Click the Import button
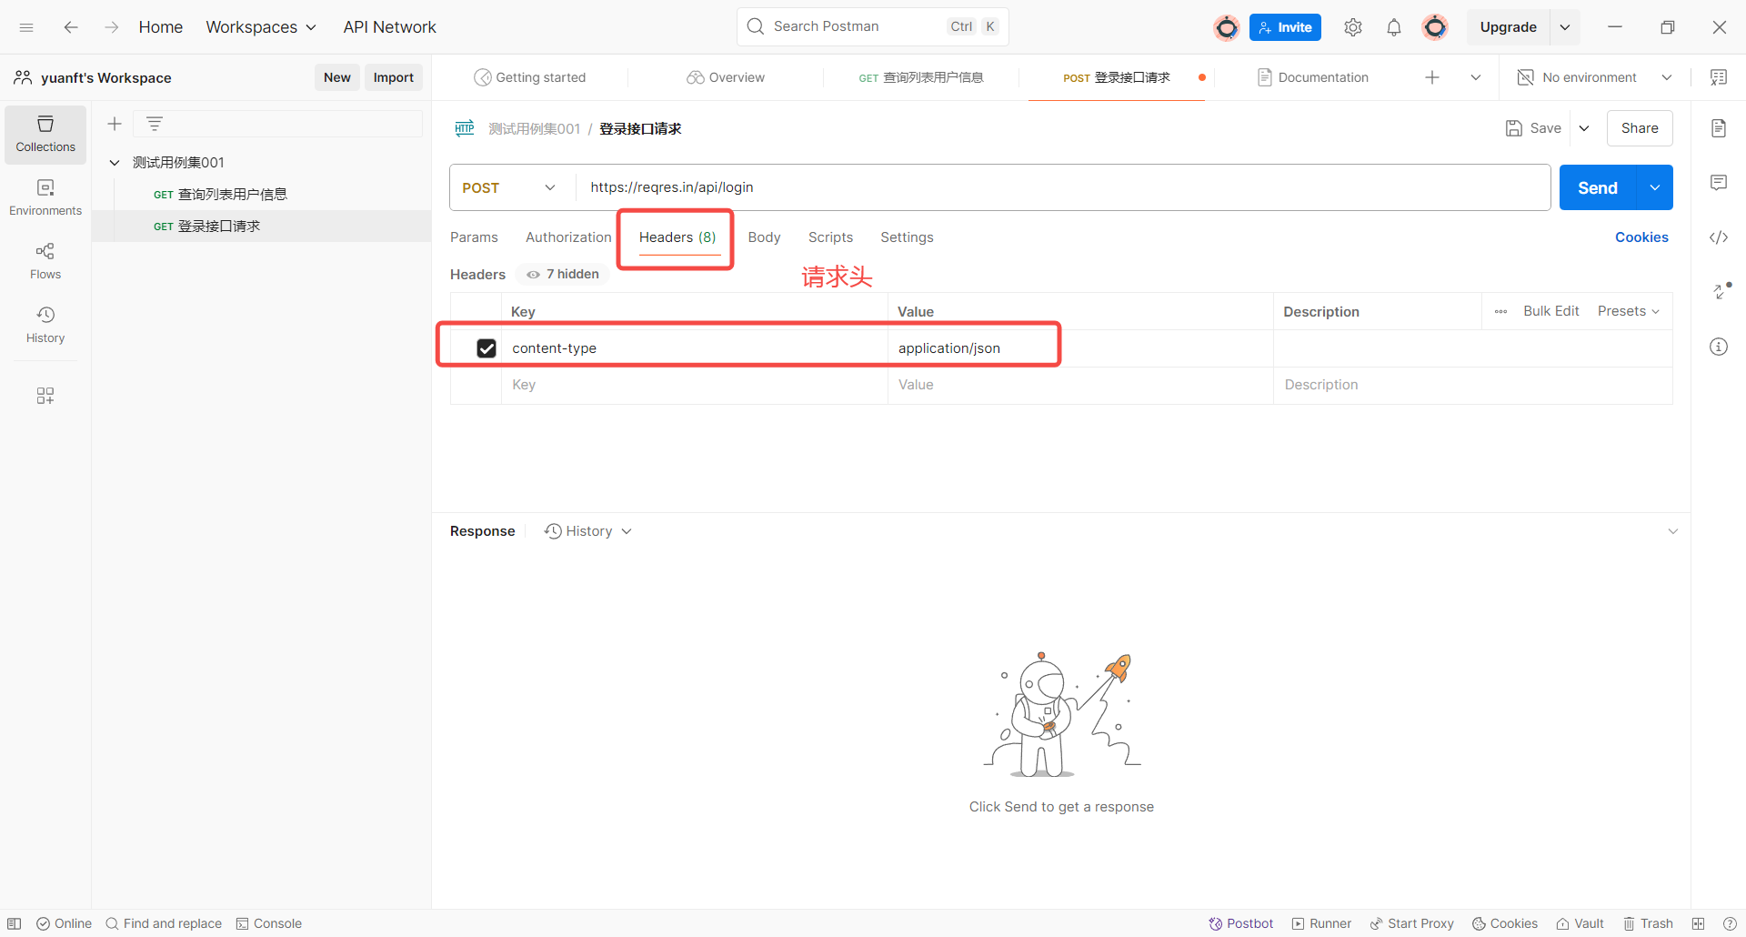Screen dimensions: 1746x937 point(393,77)
